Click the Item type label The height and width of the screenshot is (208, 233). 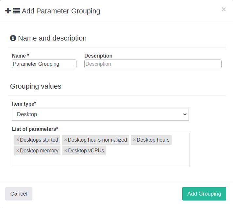point(24,104)
